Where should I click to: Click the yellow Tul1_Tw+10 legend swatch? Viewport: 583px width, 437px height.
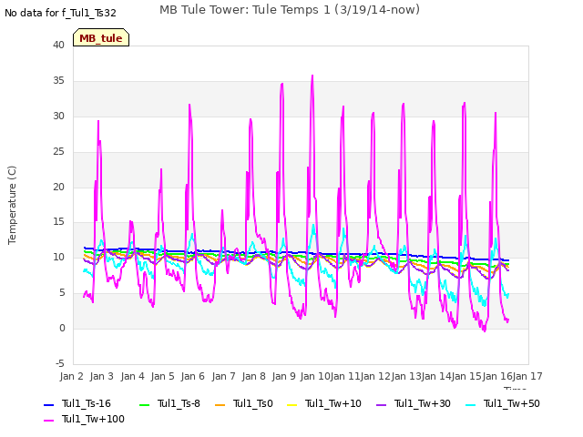[x=292, y=404]
